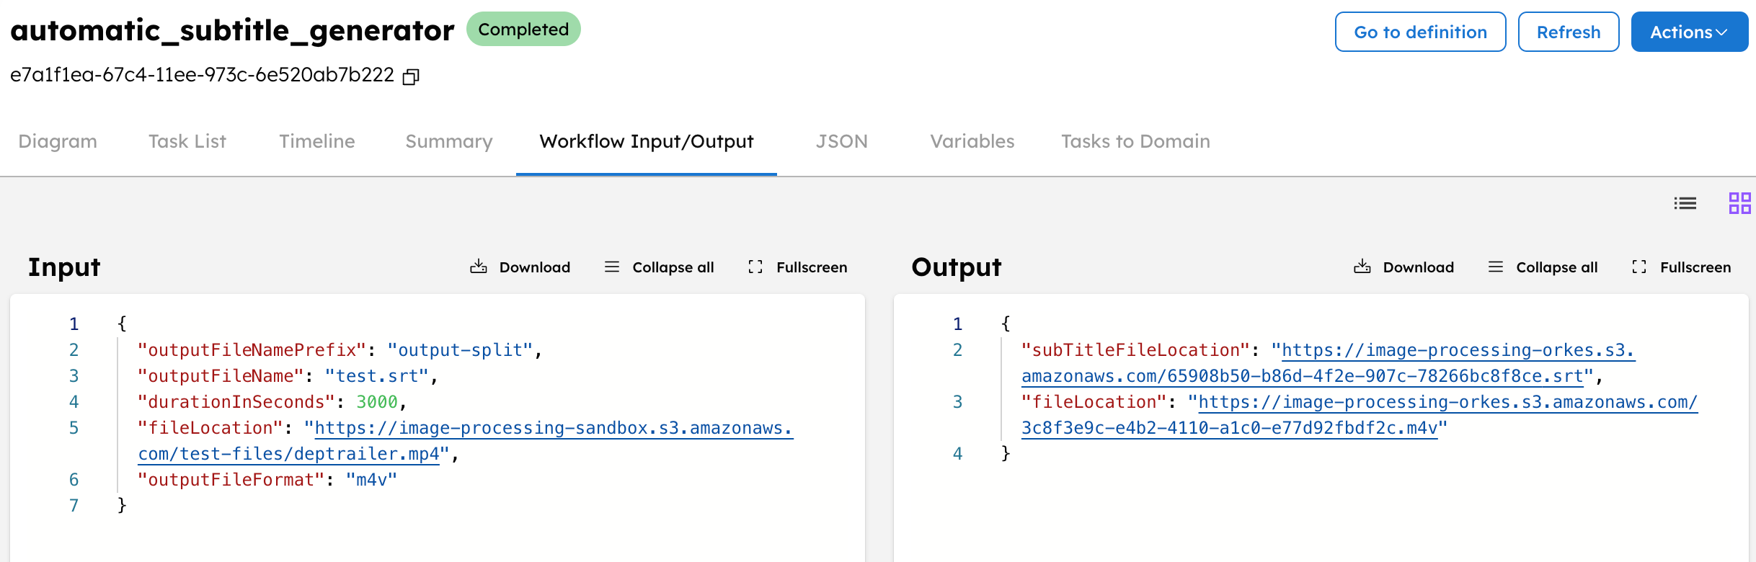Open the JSON tab
Screen dimensions: 1756x562
(842, 141)
